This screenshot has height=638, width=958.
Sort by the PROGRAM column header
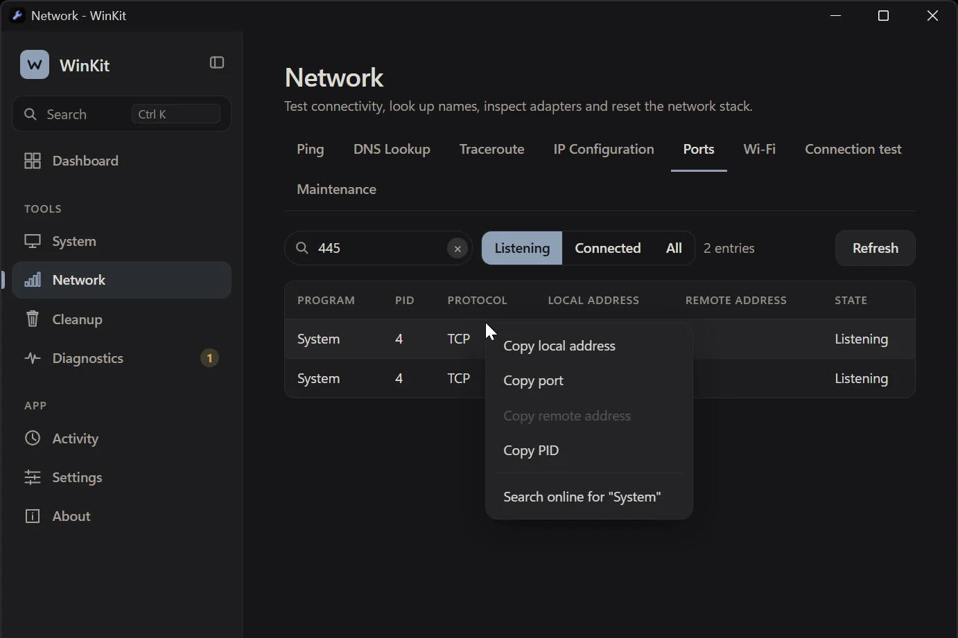[326, 300]
